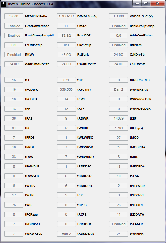Click the tCKE value 9

click(66, 195)
